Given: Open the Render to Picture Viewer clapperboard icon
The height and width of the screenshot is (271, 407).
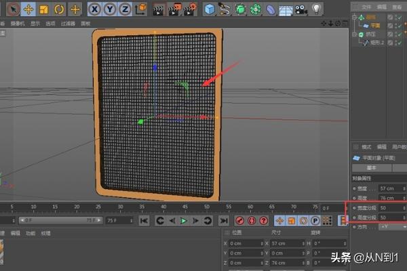Looking at the screenshot, I should click(175, 9).
